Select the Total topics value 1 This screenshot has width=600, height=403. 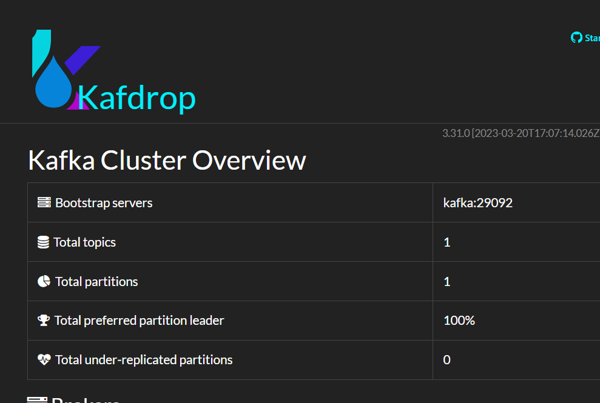(x=447, y=242)
